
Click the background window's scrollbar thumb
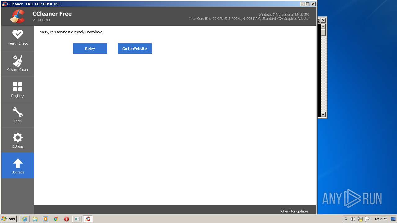click(x=323, y=32)
